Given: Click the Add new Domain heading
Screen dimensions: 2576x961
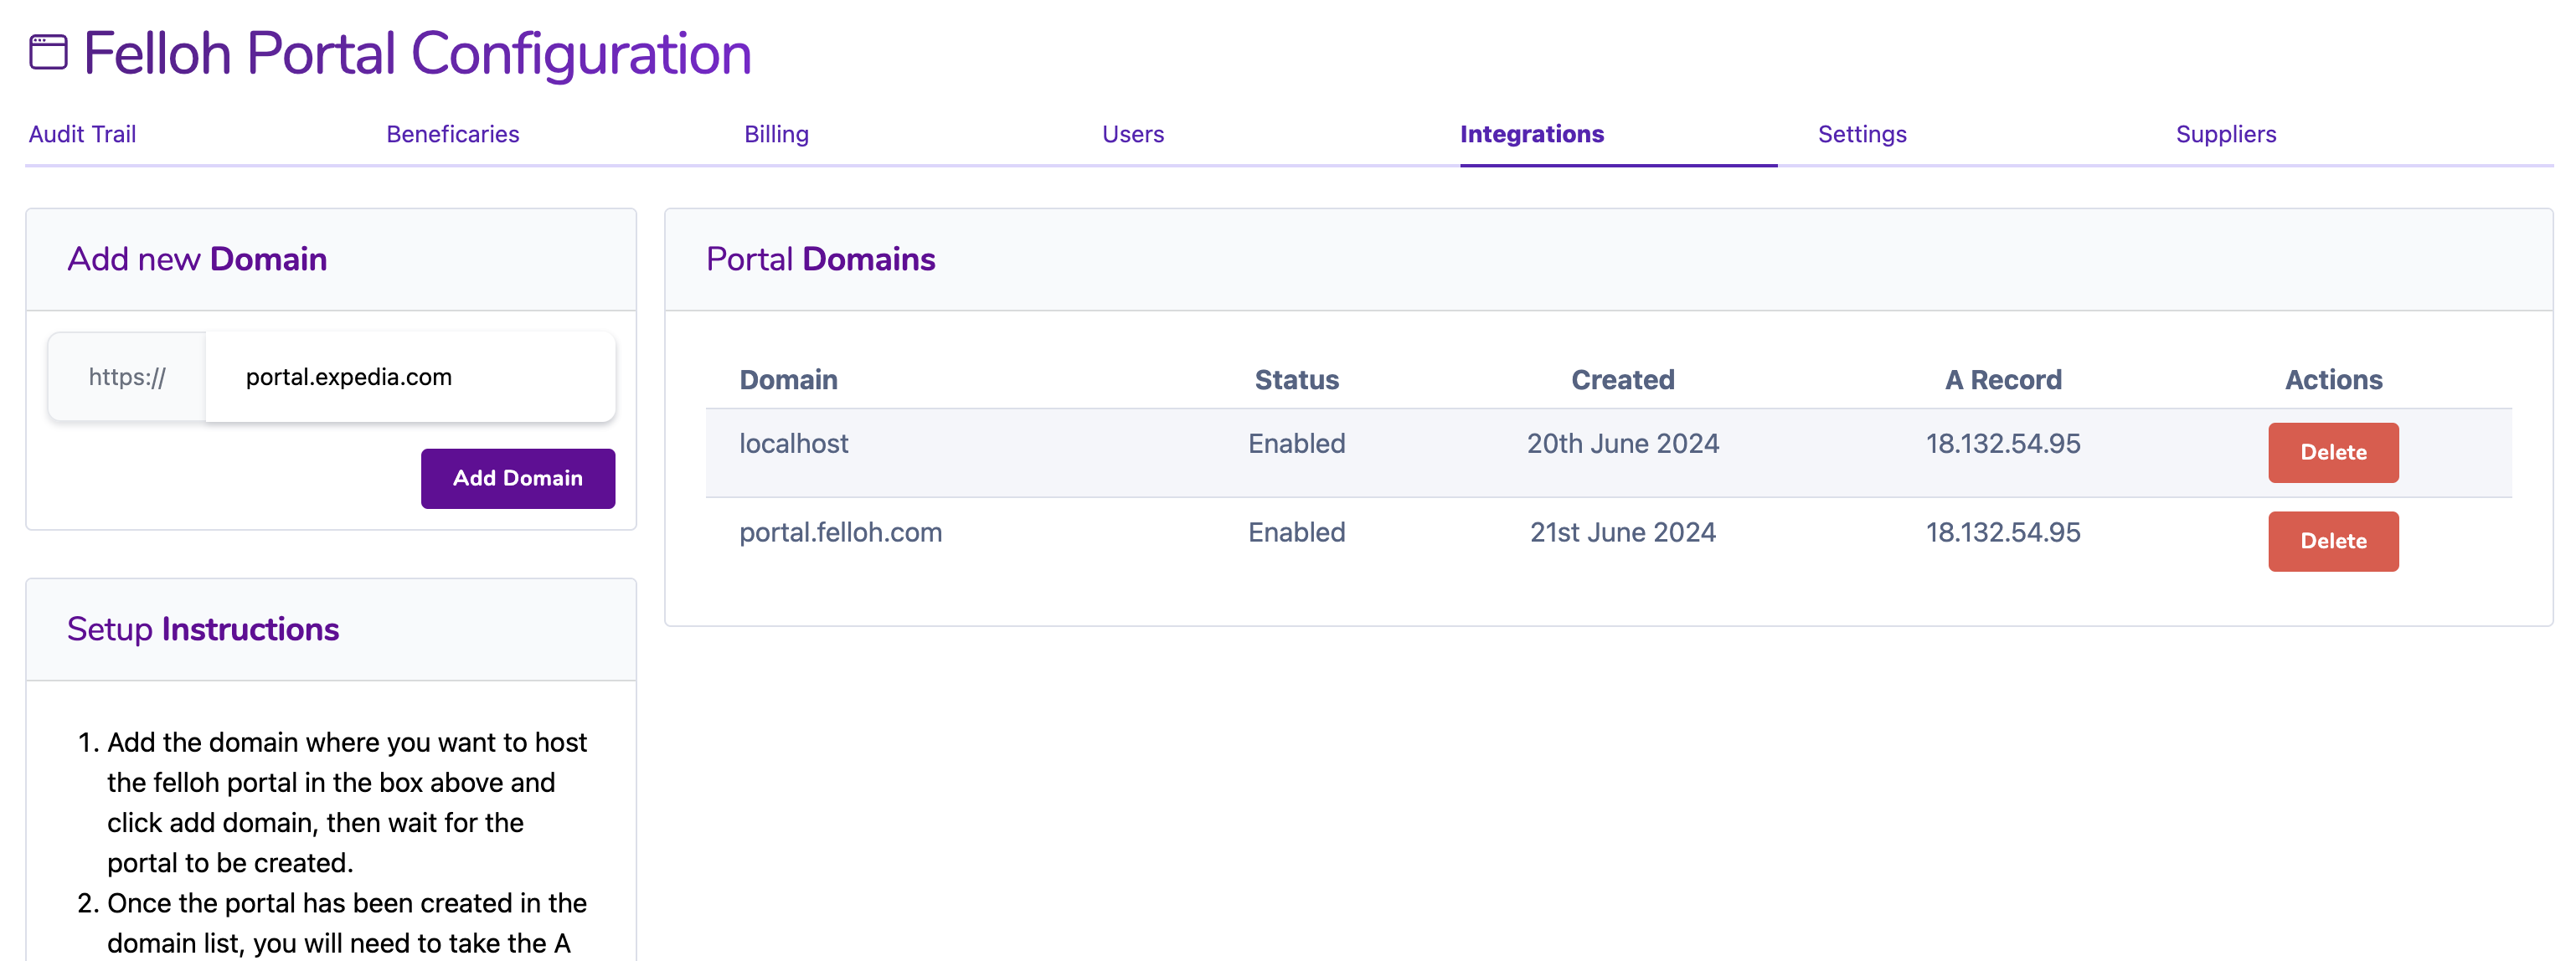Looking at the screenshot, I should [197, 259].
